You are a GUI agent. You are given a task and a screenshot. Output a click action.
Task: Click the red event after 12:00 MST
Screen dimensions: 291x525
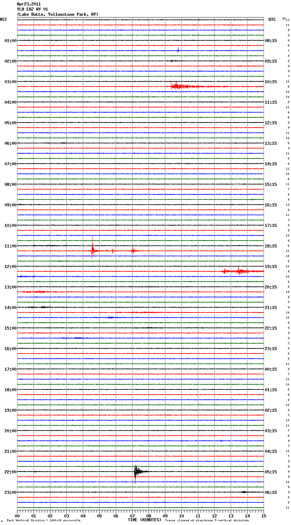[240, 271]
